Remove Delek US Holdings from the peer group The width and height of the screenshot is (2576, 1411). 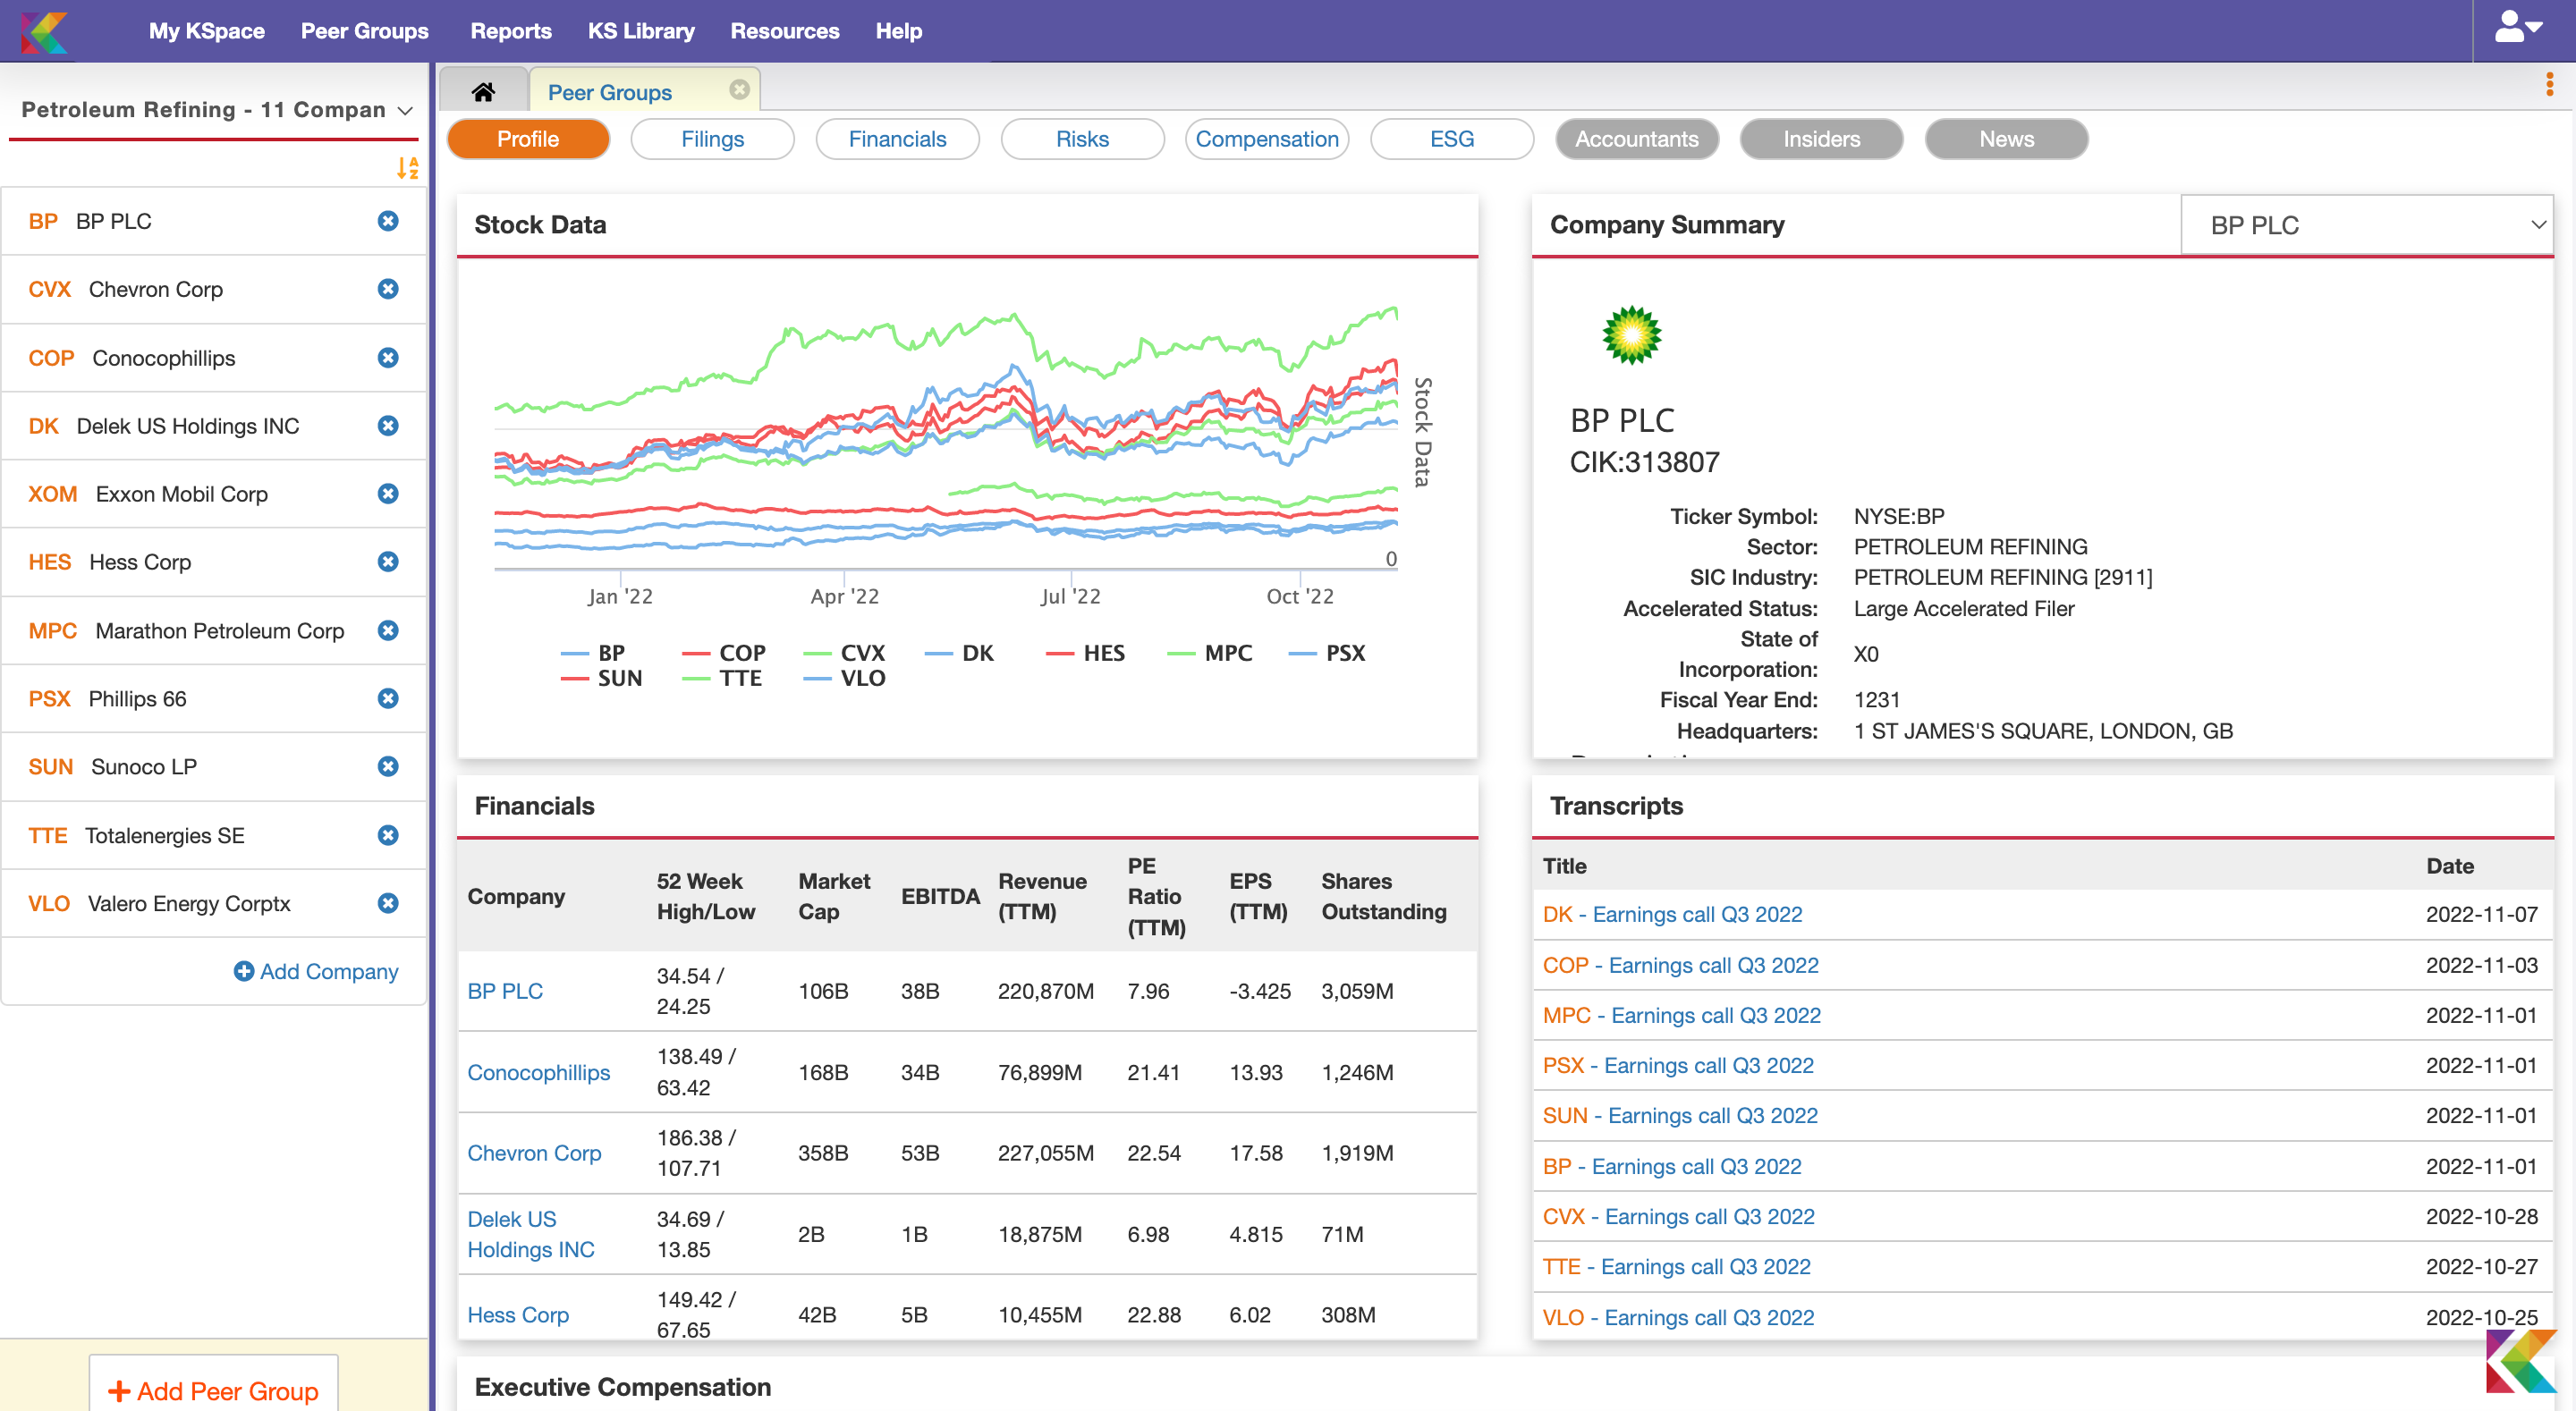(x=388, y=426)
